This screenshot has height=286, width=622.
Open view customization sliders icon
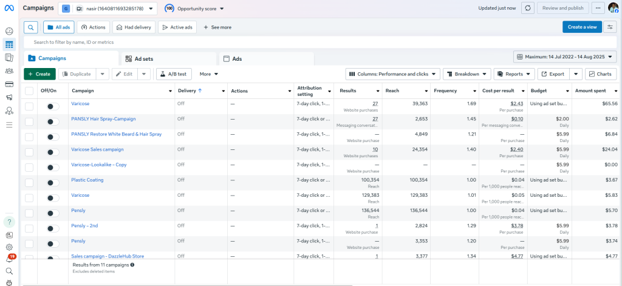(x=610, y=27)
